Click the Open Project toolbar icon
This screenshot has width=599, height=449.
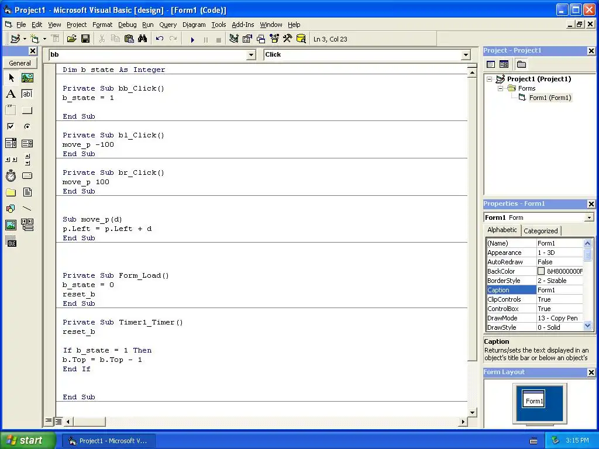tap(71, 39)
